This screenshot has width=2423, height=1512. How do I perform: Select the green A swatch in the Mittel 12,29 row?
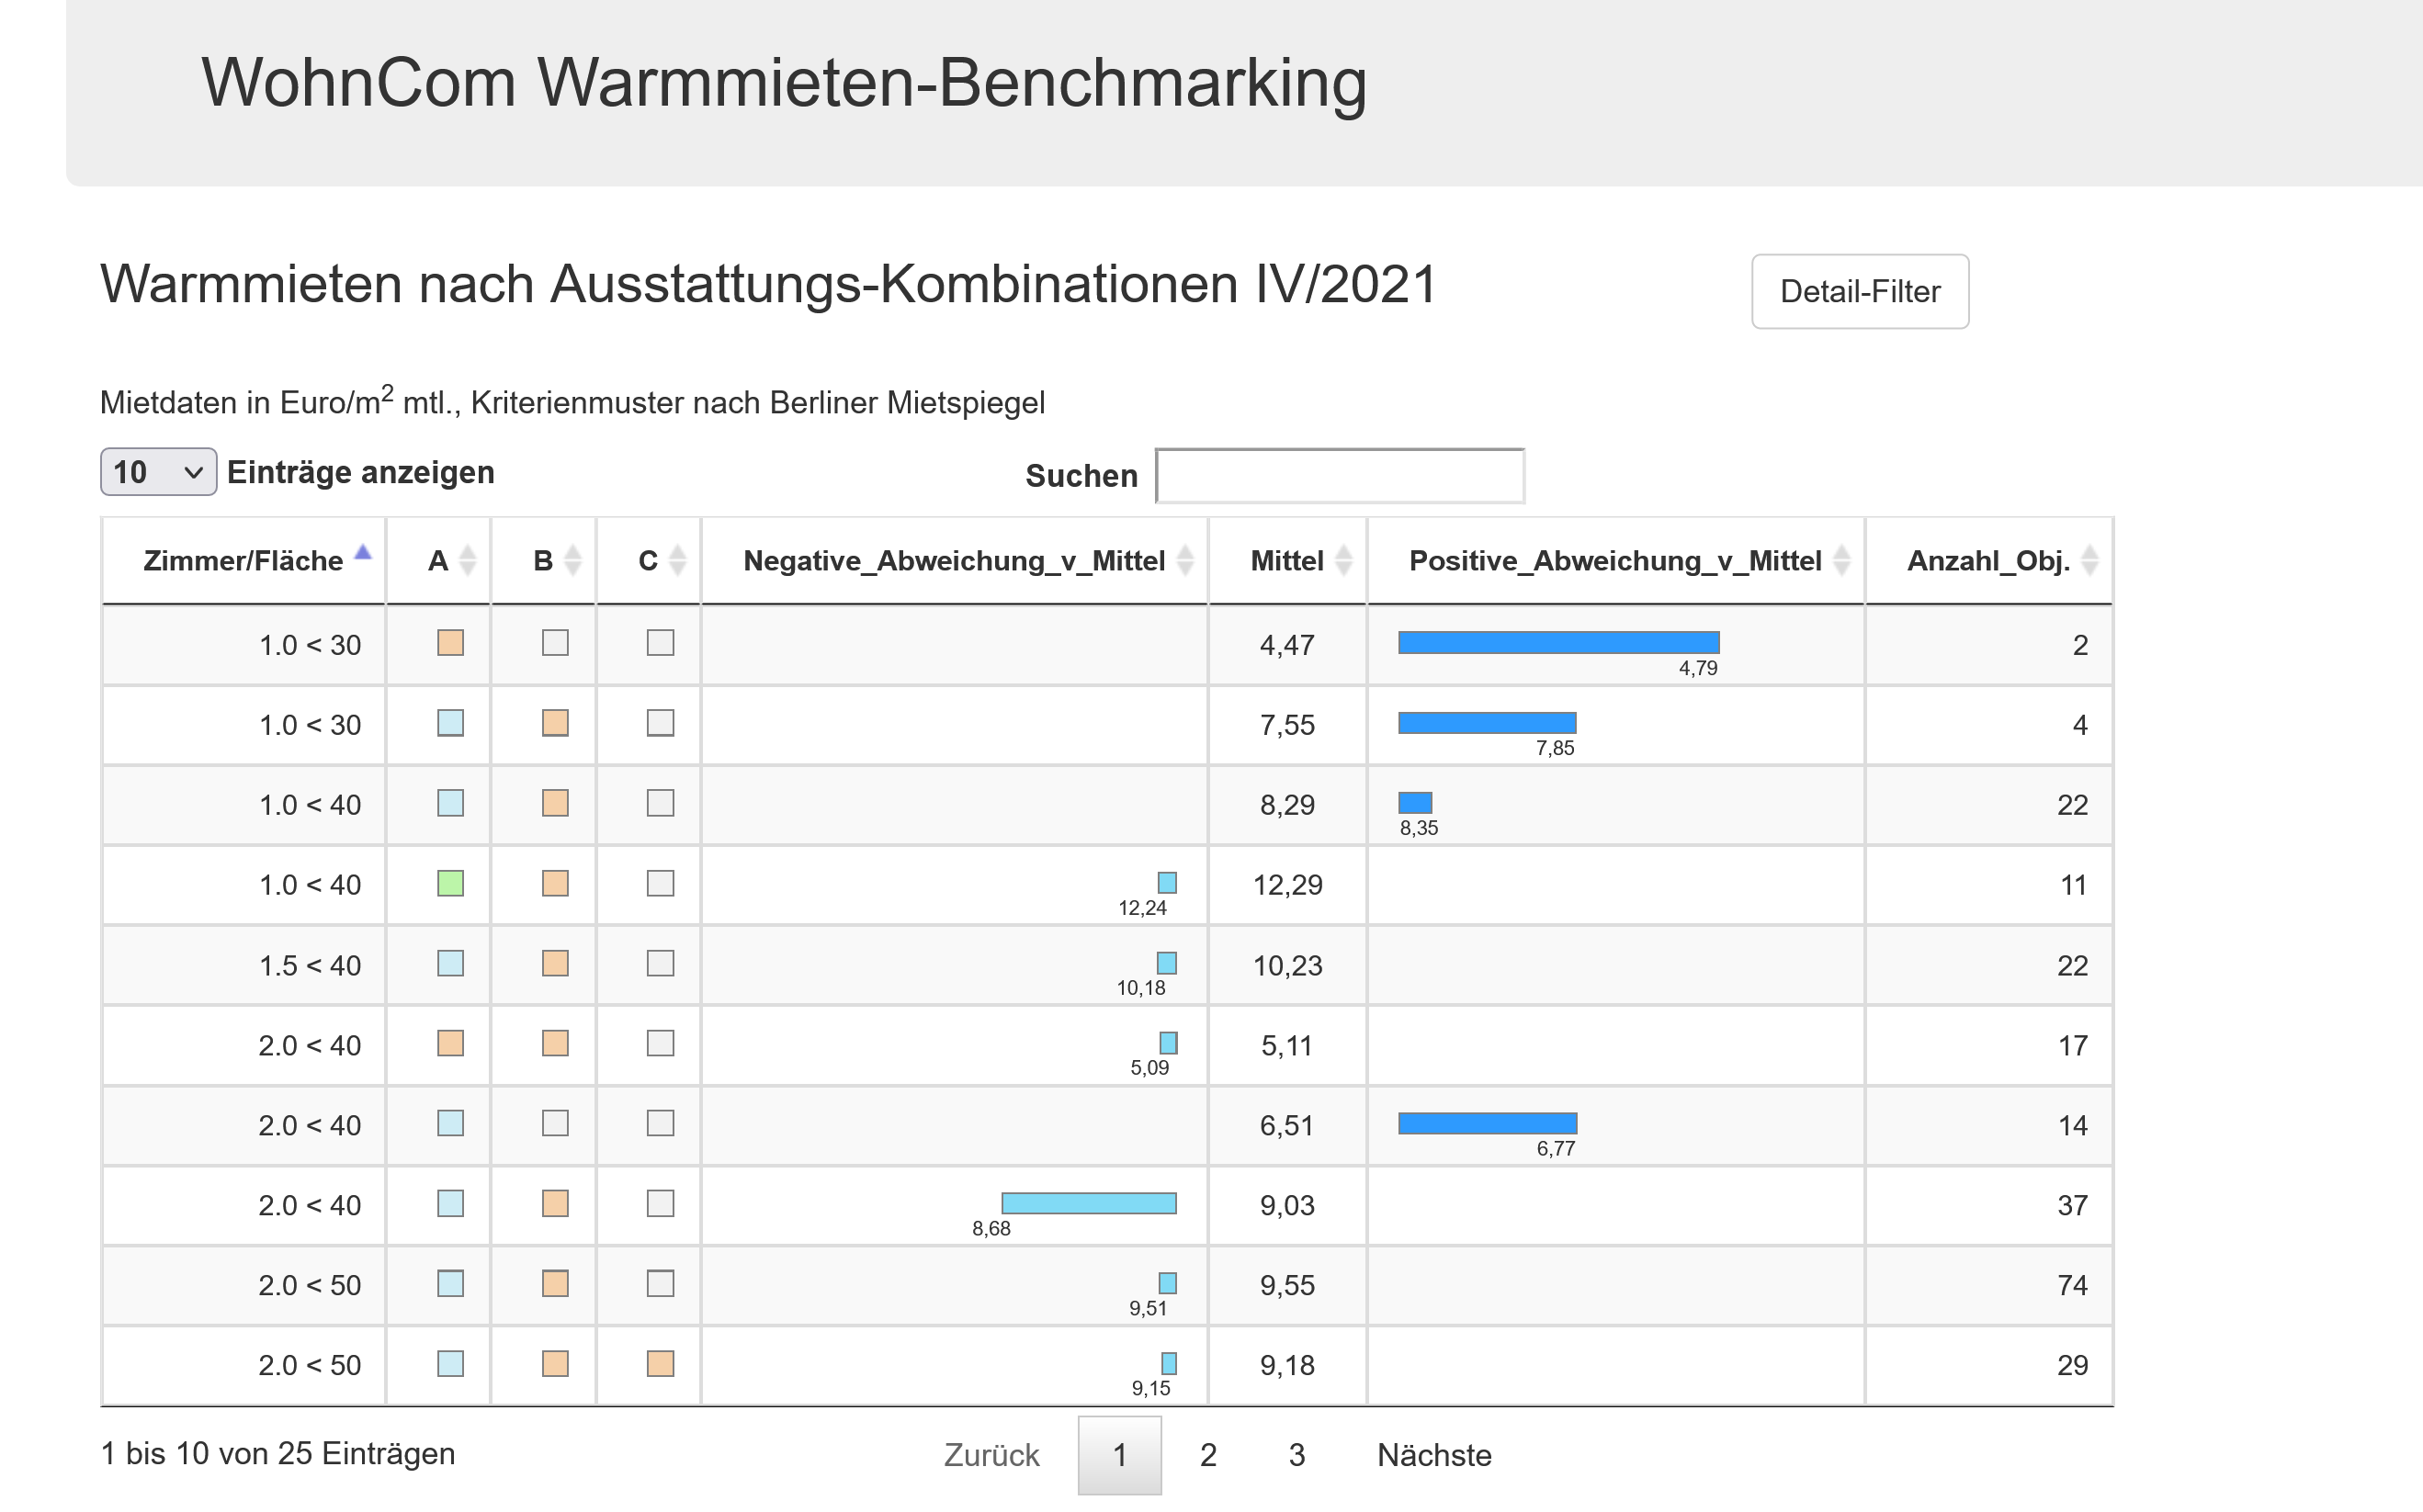(x=451, y=883)
